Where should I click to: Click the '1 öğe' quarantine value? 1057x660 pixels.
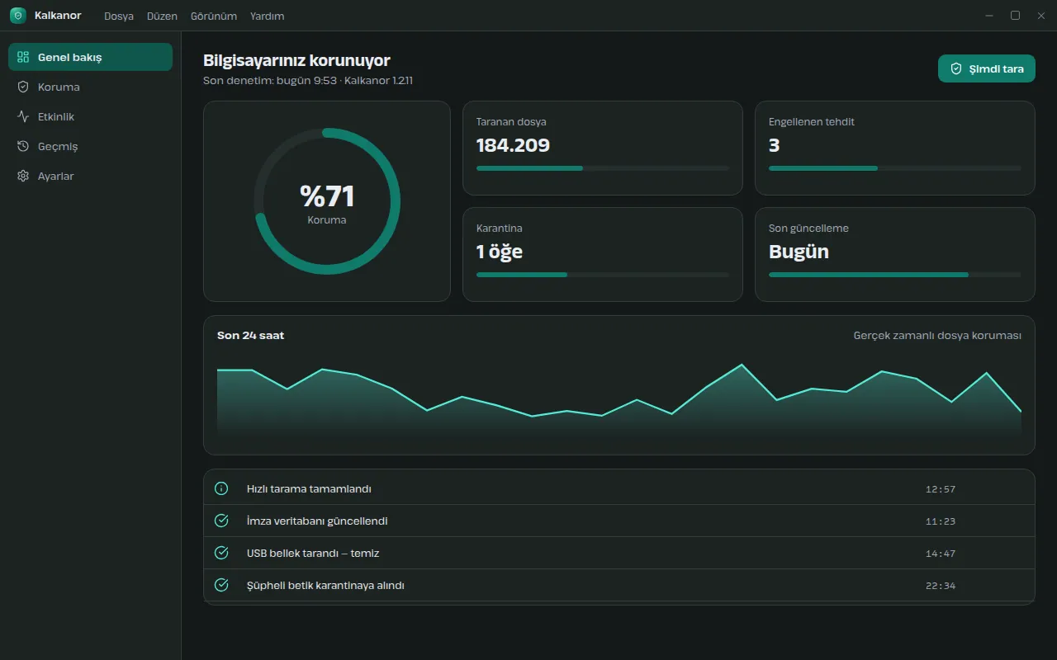tap(500, 252)
